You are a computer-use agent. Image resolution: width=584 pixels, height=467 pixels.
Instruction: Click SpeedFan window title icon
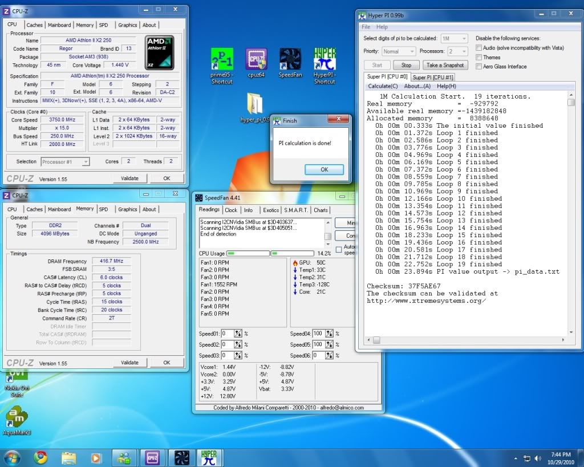(199, 198)
